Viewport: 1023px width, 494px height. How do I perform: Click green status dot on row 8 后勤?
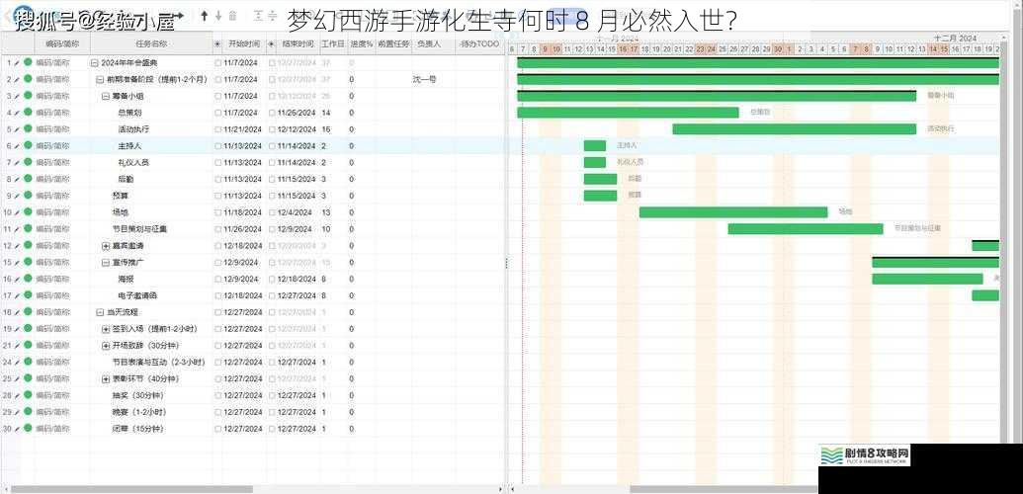coord(28,178)
